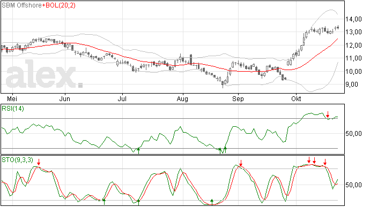This screenshot has width=370, height=207.
Task: Click the Mei month label
Action: [x=12, y=99]
